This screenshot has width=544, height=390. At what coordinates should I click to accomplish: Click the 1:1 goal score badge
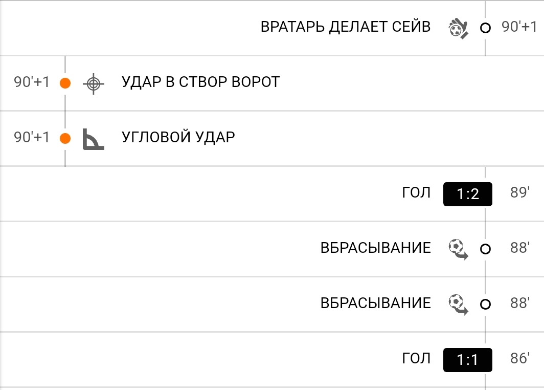click(x=468, y=360)
